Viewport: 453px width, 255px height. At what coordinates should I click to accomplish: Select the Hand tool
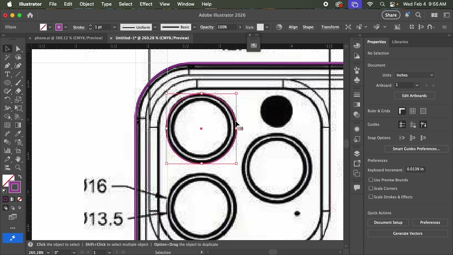(18, 159)
